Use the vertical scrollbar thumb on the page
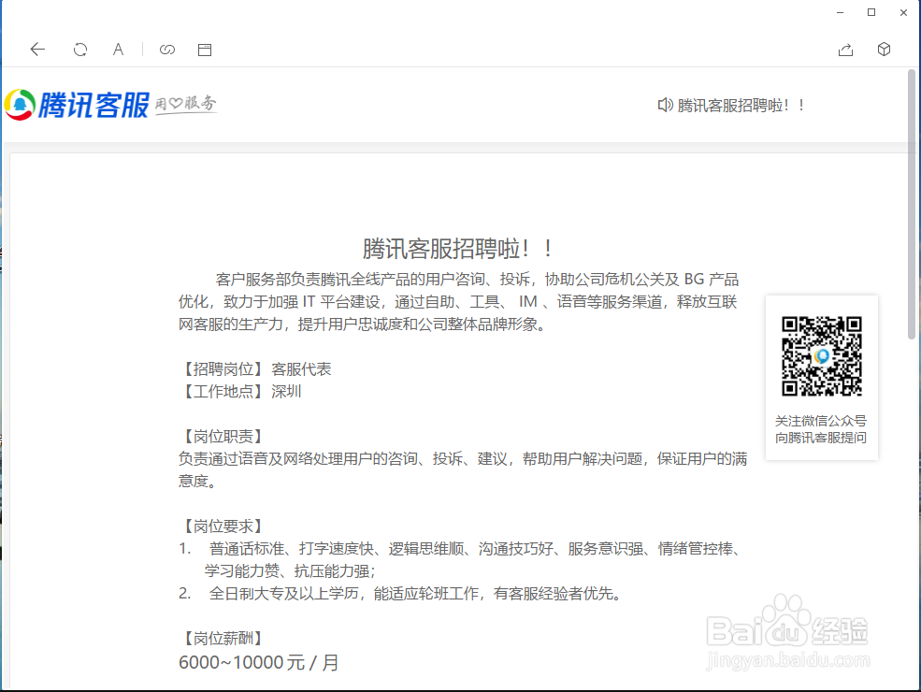The image size is (921, 692). (912, 204)
